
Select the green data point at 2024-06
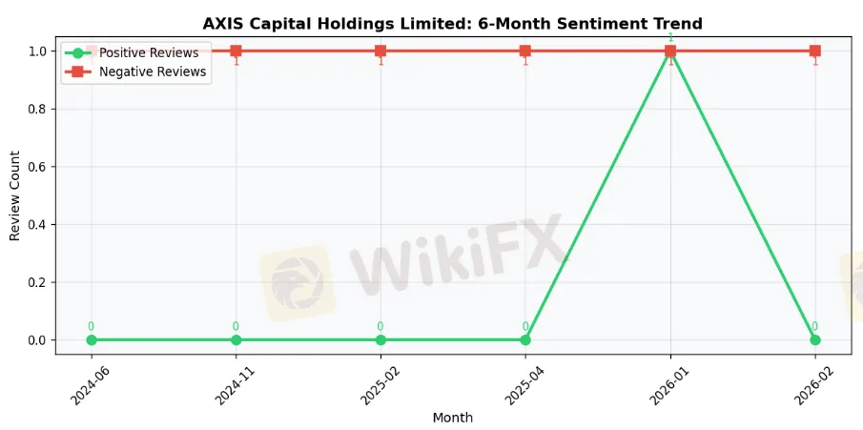pos(92,339)
